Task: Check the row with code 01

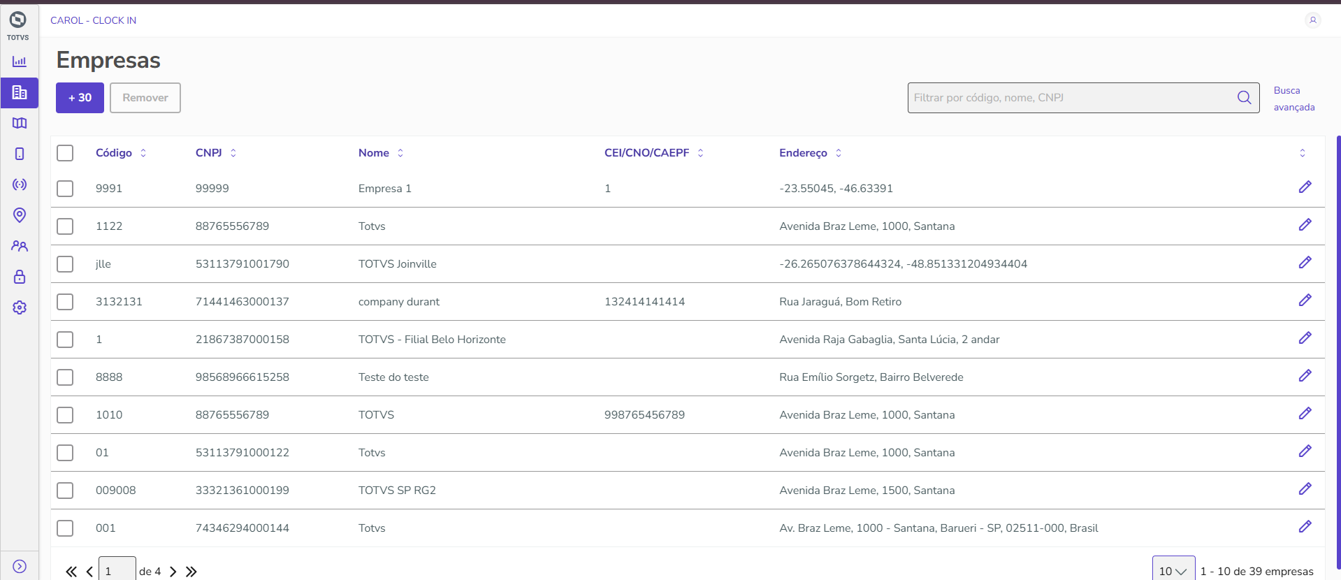Action: click(65, 453)
